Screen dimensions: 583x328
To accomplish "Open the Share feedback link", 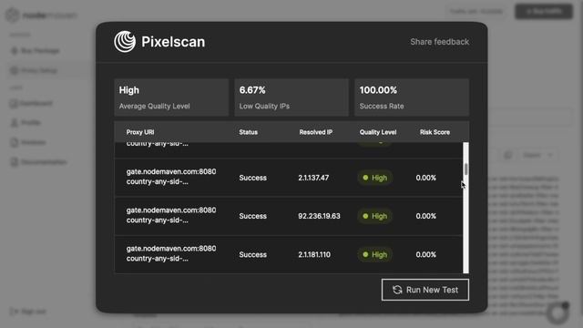I will pyautogui.click(x=439, y=42).
